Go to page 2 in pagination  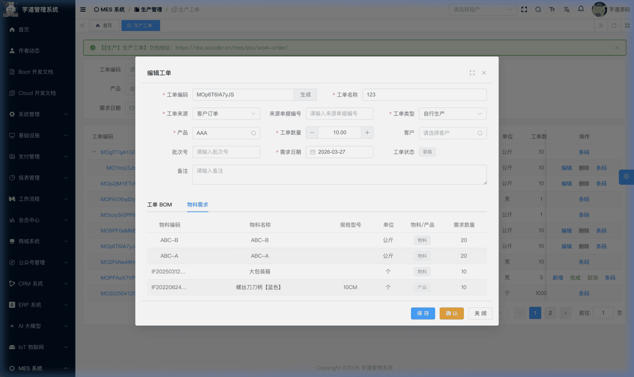coord(550,313)
